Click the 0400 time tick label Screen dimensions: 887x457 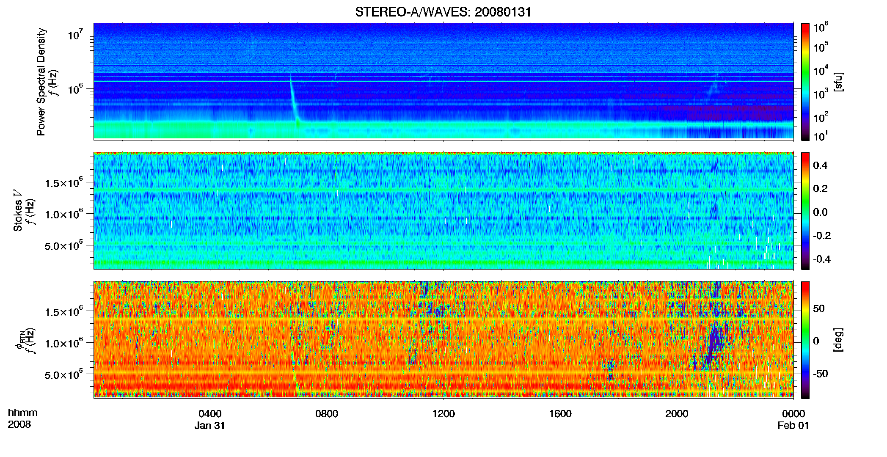pos(210,414)
